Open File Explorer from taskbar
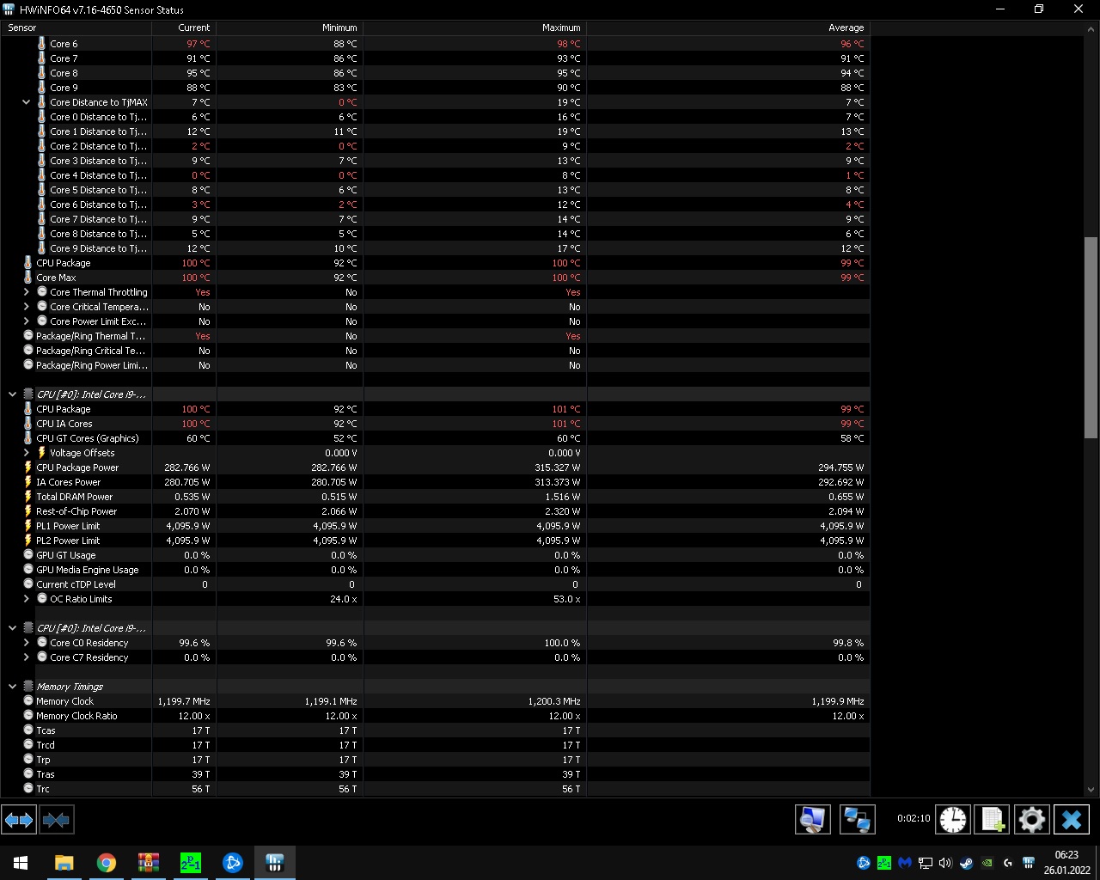 [64, 863]
